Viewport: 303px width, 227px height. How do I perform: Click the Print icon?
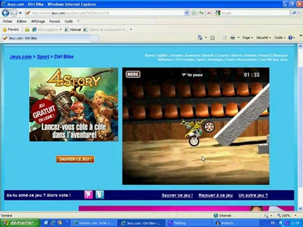pos(233,38)
